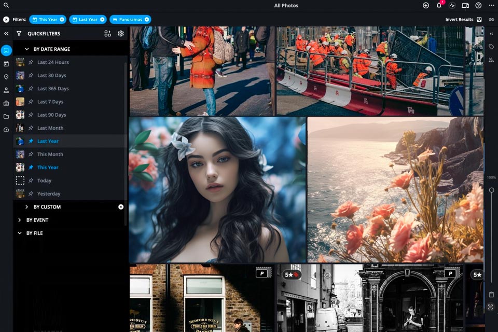Image resolution: width=498 pixels, height=332 pixels.
Task: Open the dashboard gauge sidebar icon
Action: click(x=6, y=130)
